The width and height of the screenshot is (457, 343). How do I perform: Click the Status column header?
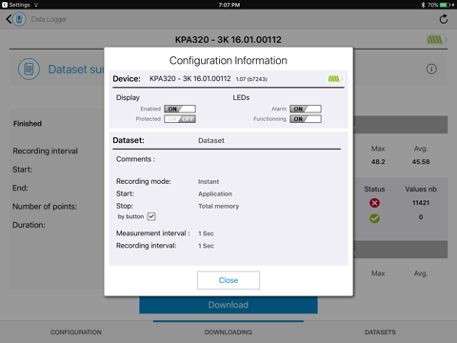click(x=374, y=189)
